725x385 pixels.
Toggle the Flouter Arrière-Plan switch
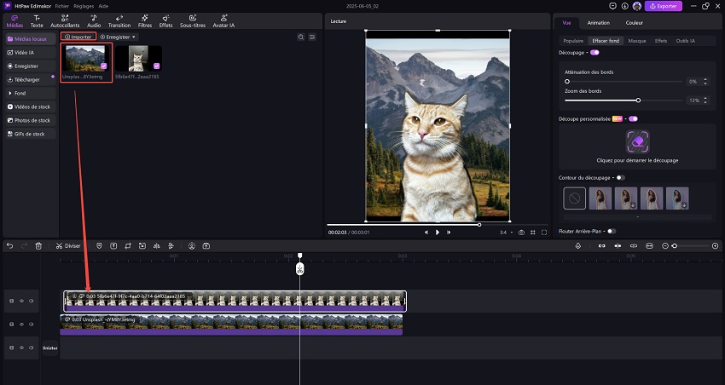[612, 232]
